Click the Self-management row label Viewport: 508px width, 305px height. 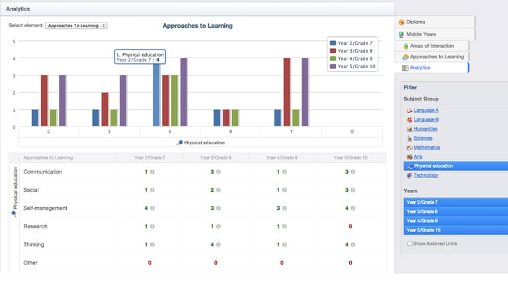(x=46, y=208)
